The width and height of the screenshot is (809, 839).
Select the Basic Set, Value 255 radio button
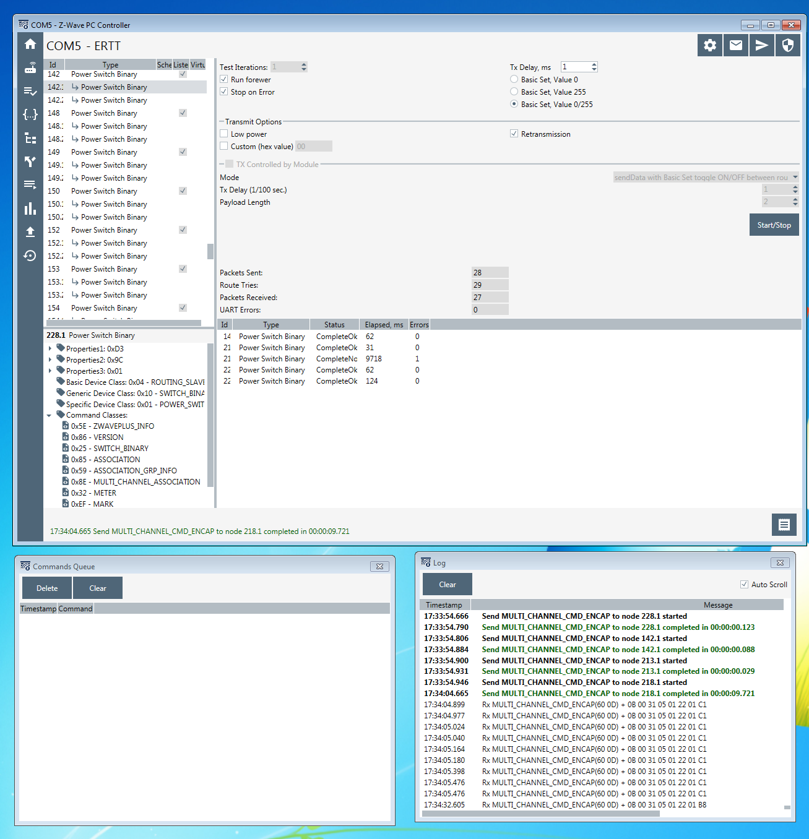point(514,92)
